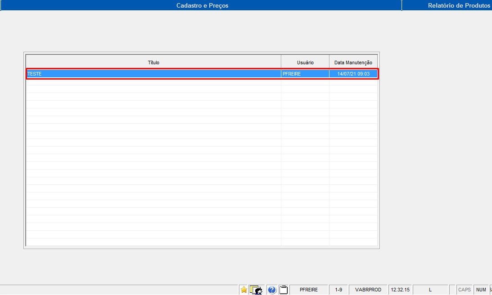Select the TESTE title cell

(x=153, y=74)
